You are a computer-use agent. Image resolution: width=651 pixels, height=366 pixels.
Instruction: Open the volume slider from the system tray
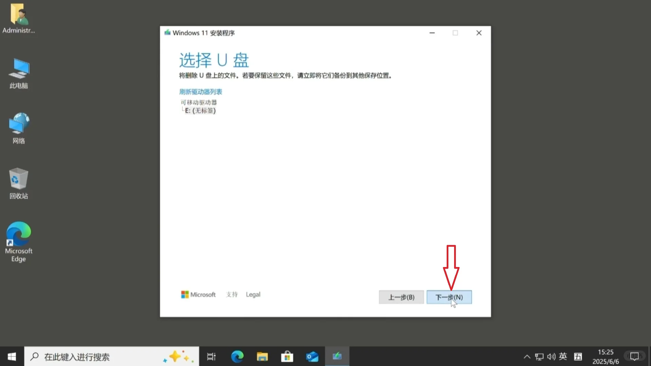pos(551,356)
